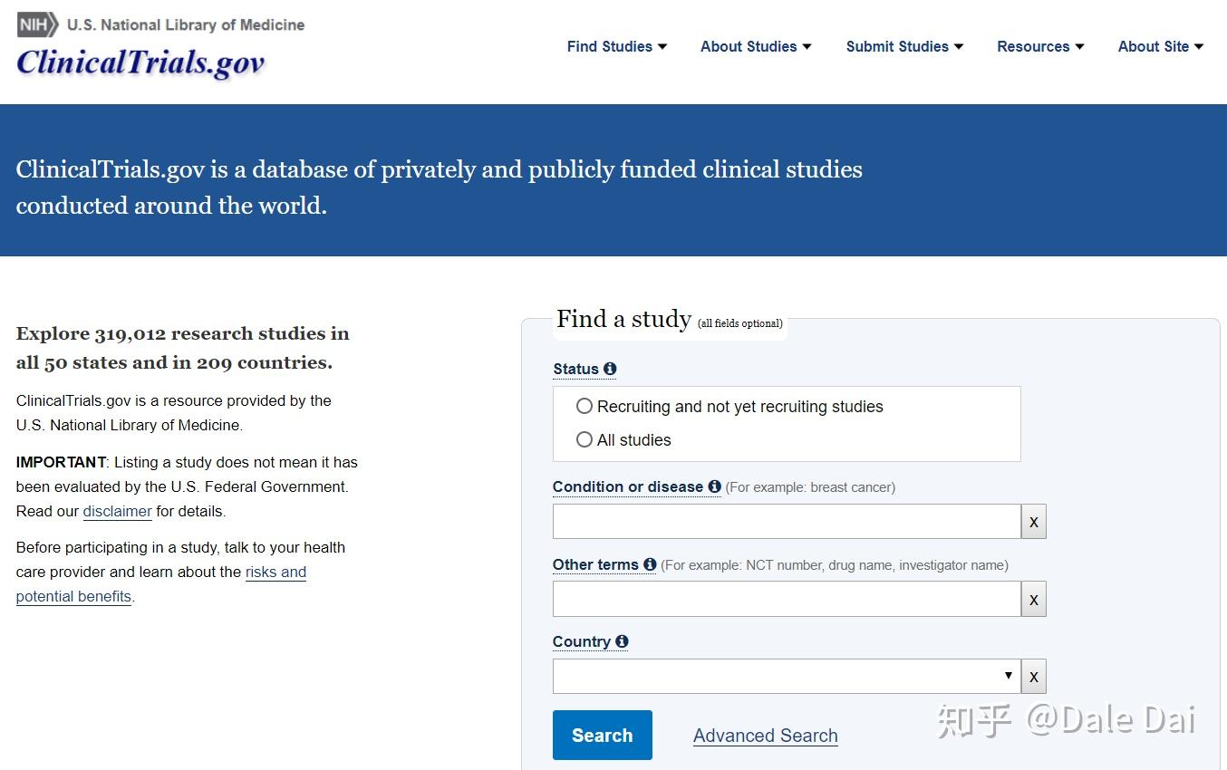Image resolution: width=1227 pixels, height=770 pixels.
Task: Open the Advanced Search link
Action: 765,736
